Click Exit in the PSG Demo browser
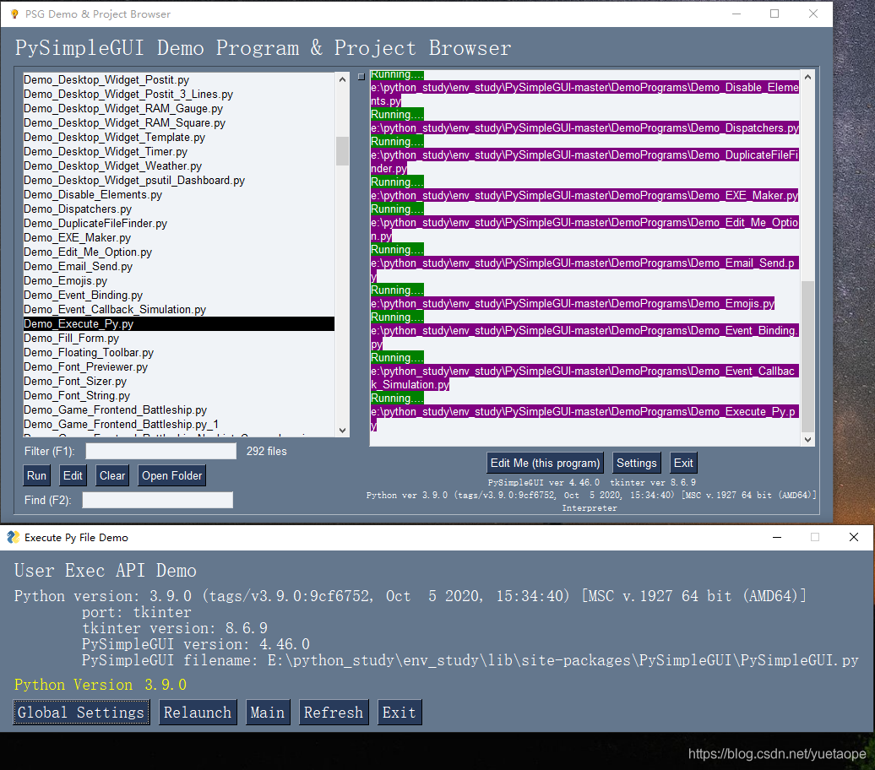 (x=683, y=463)
